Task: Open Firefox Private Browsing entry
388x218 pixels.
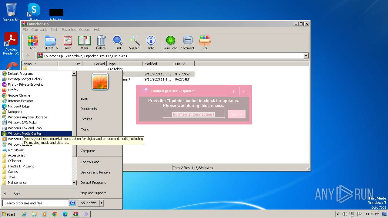Action: (x=25, y=84)
